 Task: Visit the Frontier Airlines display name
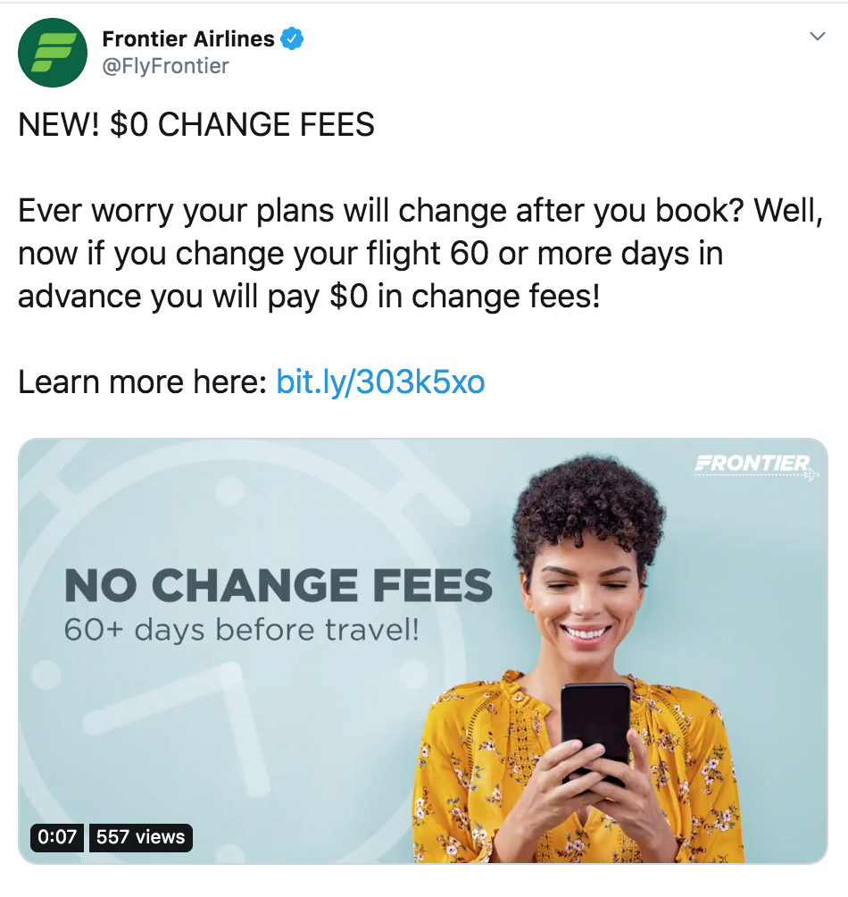(188, 39)
